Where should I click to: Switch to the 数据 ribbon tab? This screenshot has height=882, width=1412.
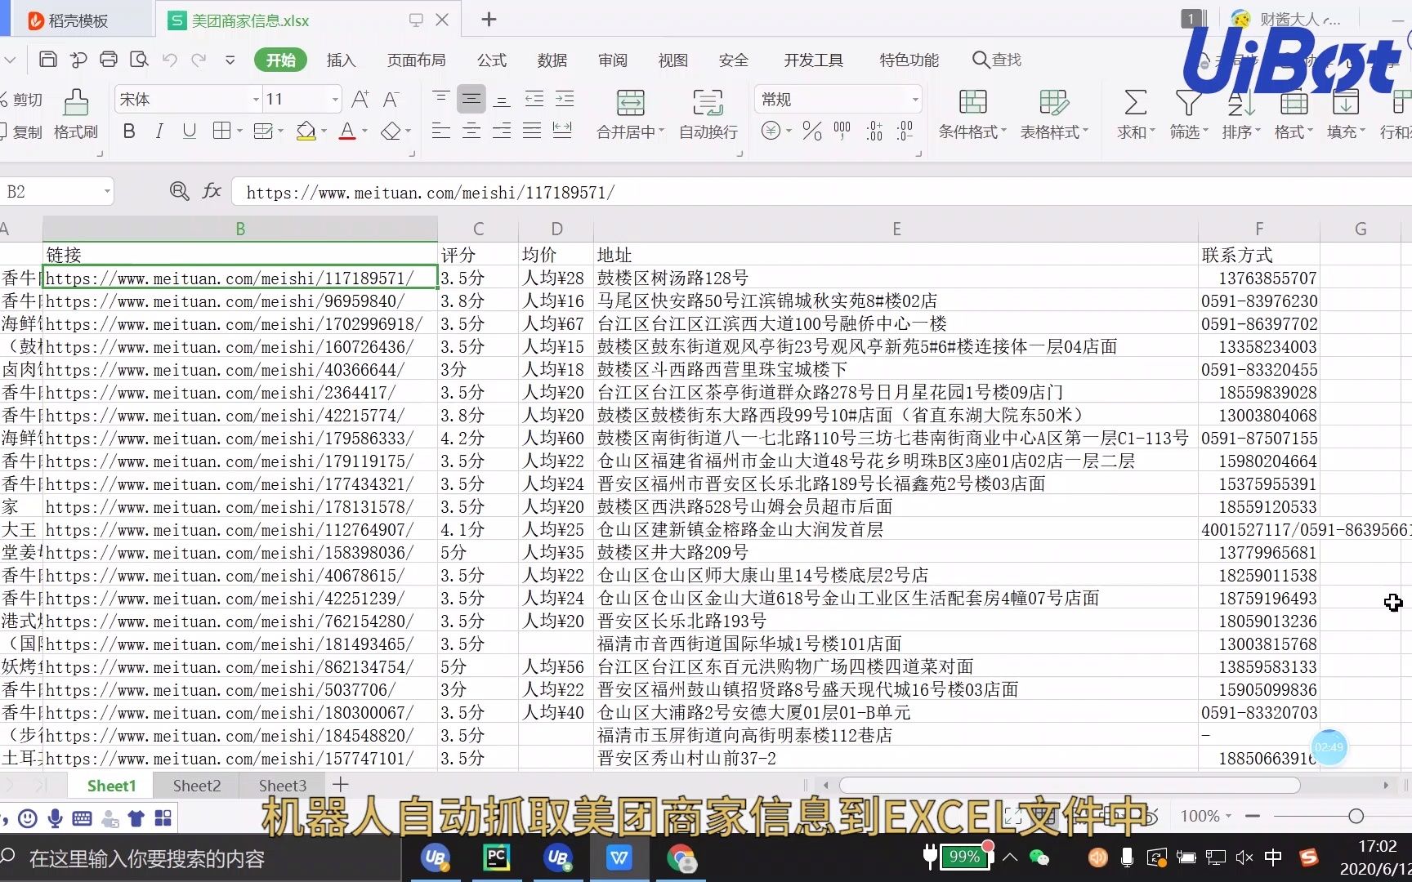pyautogui.click(x=552, y=60)
